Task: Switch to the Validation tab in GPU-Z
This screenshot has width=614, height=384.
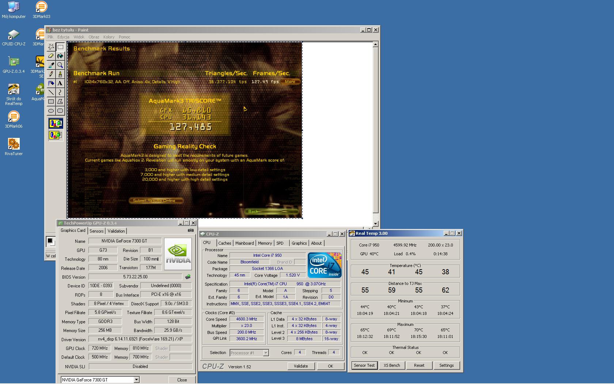Action: [116, 231]
